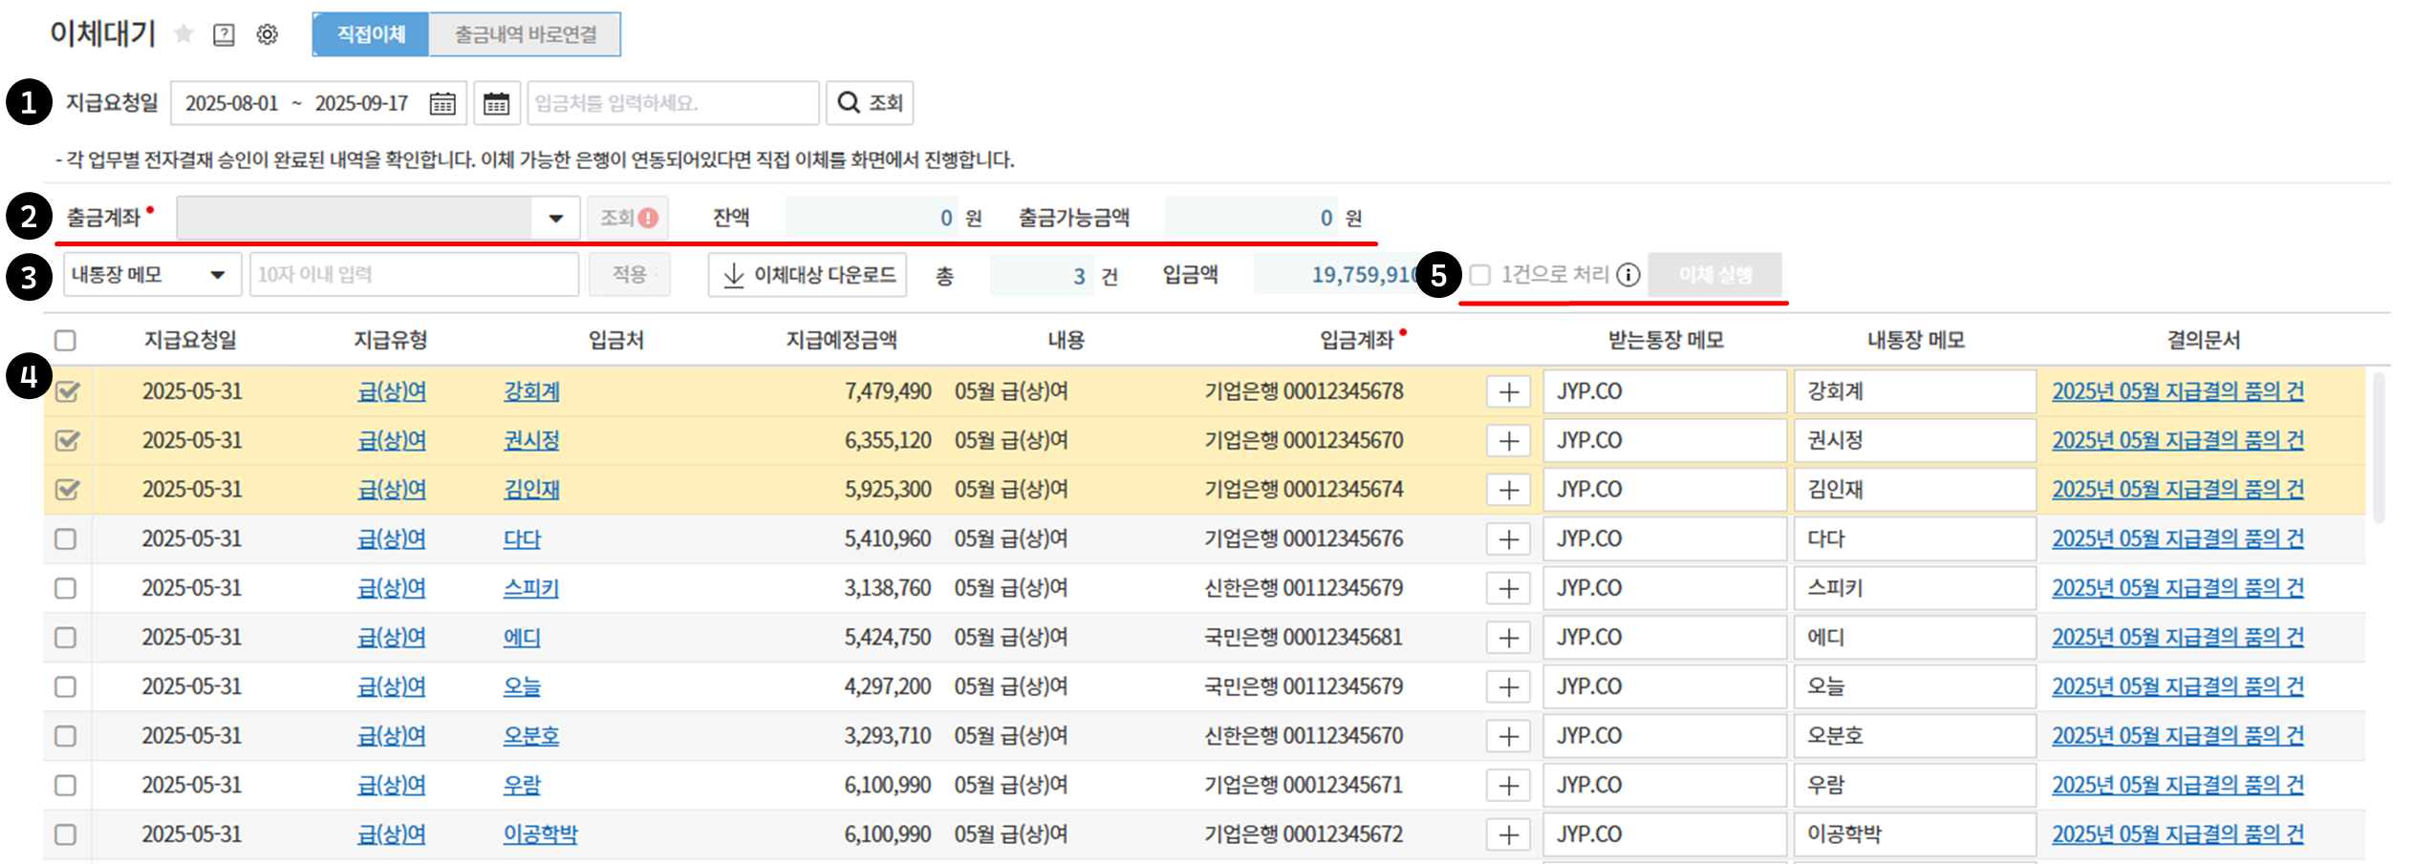This screenshot has height=864, width=2415.
Task: Enable the 1건으로 처리 checkbox
Action: [x=1480, y=275]
